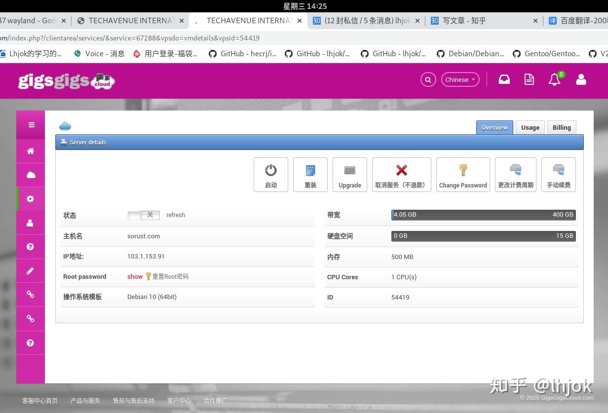Viewport: 608px width, 413px height.
Task: Switch to the Billing tab
Action: tap(561, 127)
